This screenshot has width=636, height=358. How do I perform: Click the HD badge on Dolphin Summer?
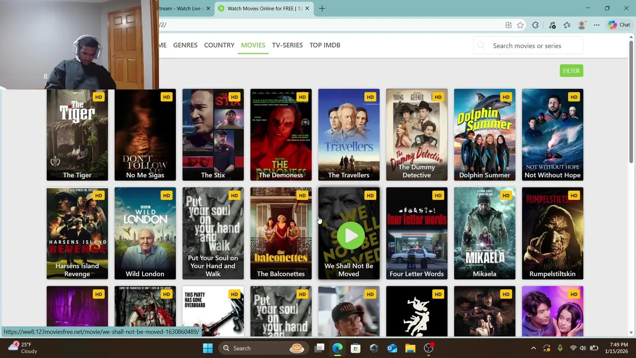click(x=506, y=97)
